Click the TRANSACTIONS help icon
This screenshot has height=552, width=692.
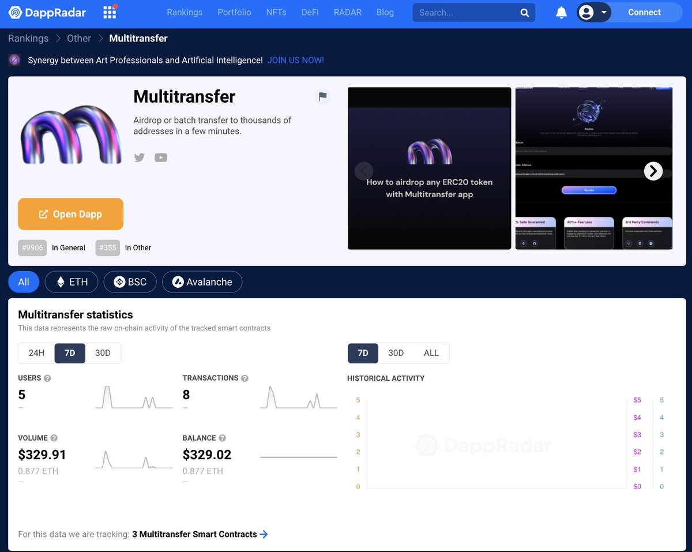point(245,378)
